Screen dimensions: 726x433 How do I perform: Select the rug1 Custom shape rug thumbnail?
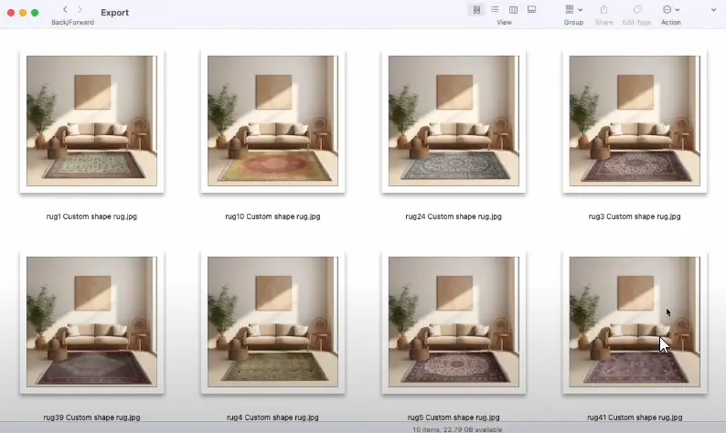point(91,121)
